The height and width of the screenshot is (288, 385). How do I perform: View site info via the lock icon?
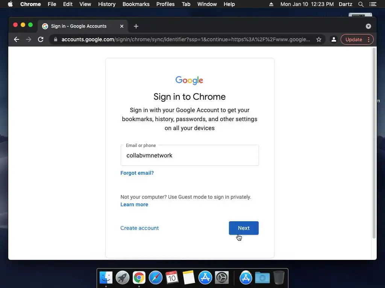click(56, 39)
